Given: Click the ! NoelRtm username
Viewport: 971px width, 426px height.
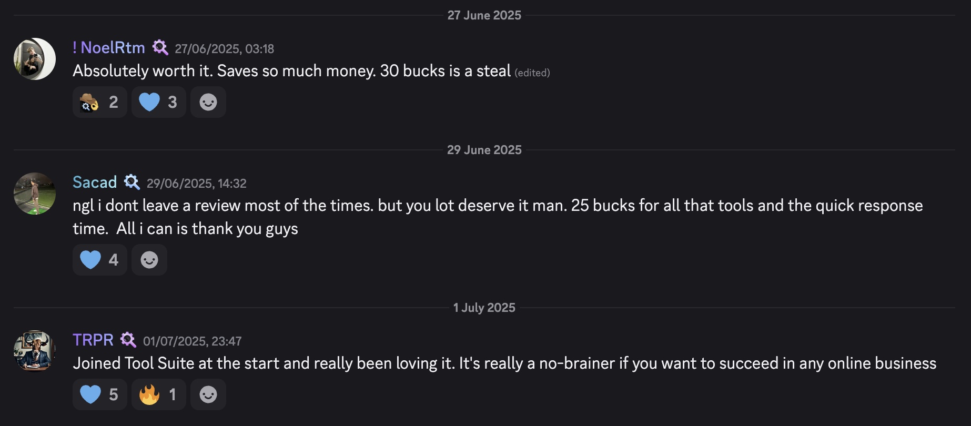Looking at the screenshot, I should pos(109,48).
